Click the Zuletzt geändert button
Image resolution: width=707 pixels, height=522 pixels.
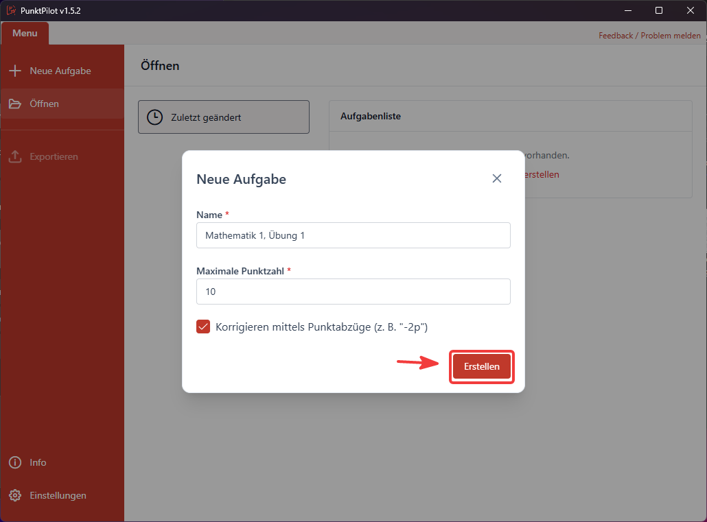tap(224, 117)
